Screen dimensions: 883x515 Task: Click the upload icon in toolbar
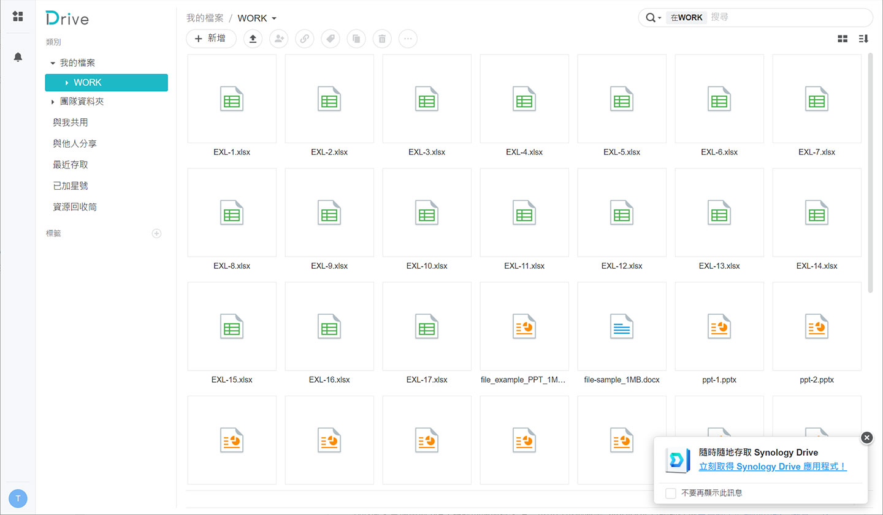(x=253, y=39)
